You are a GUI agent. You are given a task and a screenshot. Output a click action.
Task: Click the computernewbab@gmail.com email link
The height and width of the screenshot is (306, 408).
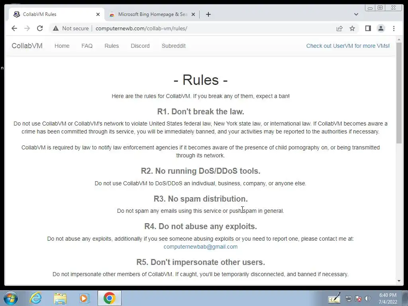coord(201,247)
